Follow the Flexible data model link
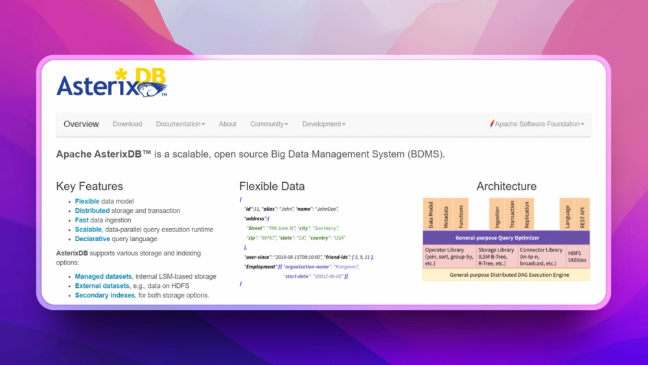Screen dimensions: 648x365 87,202
